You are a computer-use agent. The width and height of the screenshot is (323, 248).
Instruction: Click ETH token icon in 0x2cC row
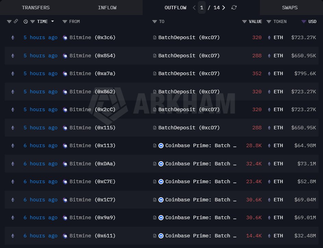pyautogui.click(x=269, y=110)
